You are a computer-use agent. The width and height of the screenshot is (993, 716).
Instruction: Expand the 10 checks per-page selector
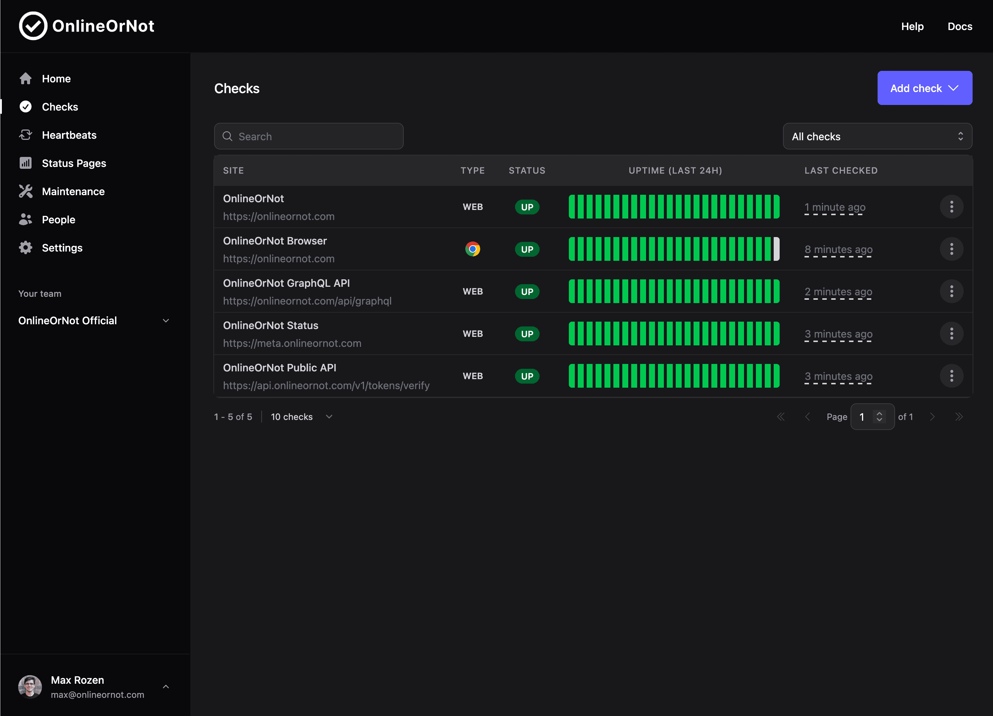tap(302, 417)
